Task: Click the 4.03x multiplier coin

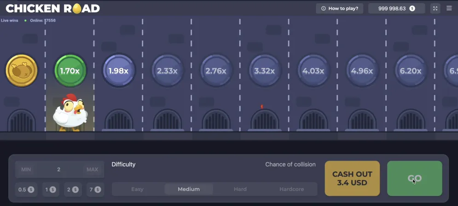Action: point(313,71)
